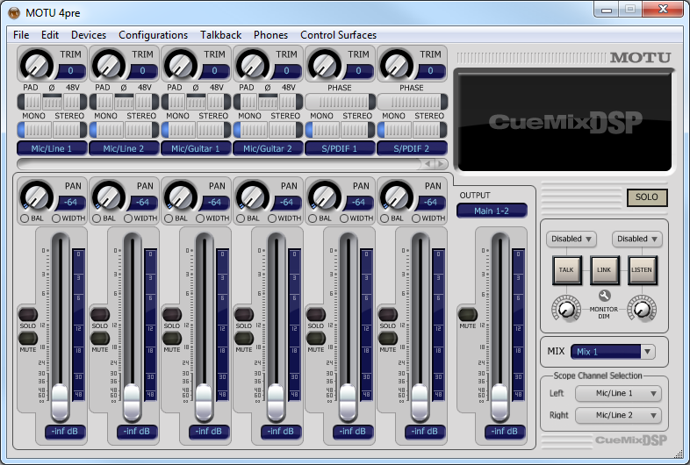Click the Talkback level knob under TALK
This screenshot has width=690, height=465.
(x=566, y=308)
